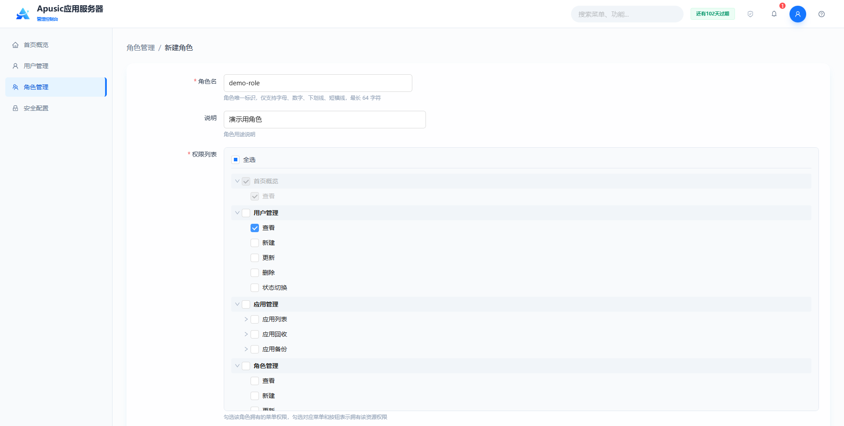Click the home icon beside 首页概览
The image size is (844, 426).
point(15,45)
